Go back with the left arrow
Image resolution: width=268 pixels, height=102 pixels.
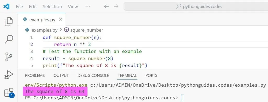(x=106, y=7)
